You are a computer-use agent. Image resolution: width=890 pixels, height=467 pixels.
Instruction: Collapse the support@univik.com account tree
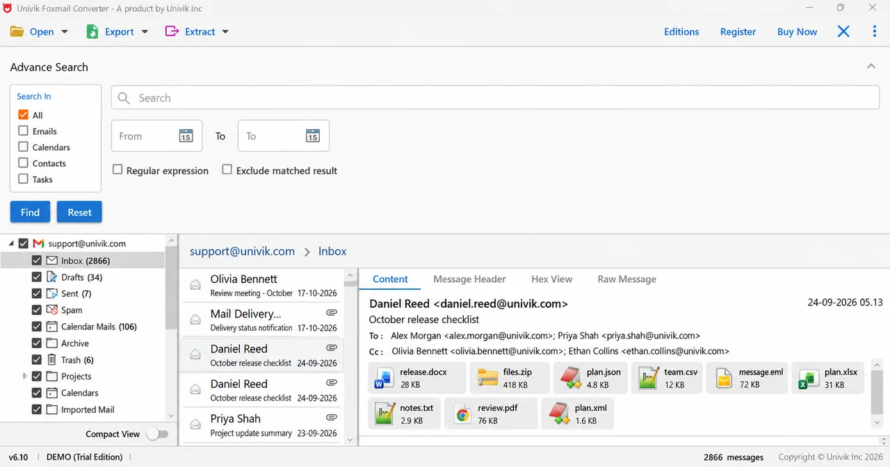click(12, 244)
